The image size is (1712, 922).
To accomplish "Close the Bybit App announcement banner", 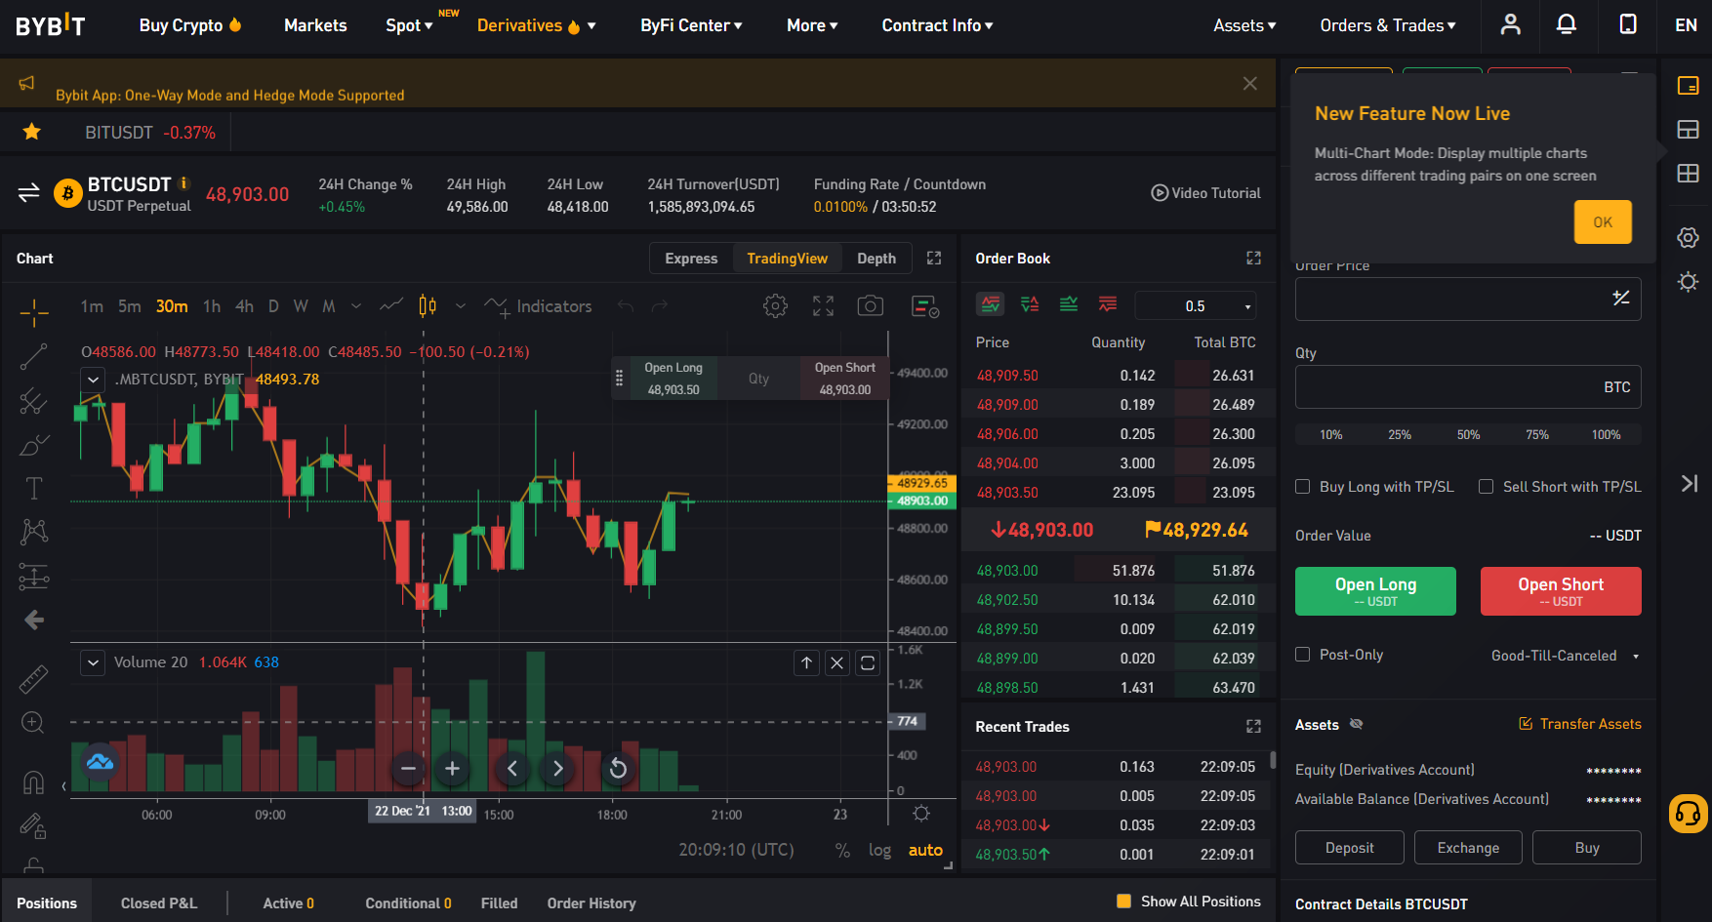I will click(1249, 84).
